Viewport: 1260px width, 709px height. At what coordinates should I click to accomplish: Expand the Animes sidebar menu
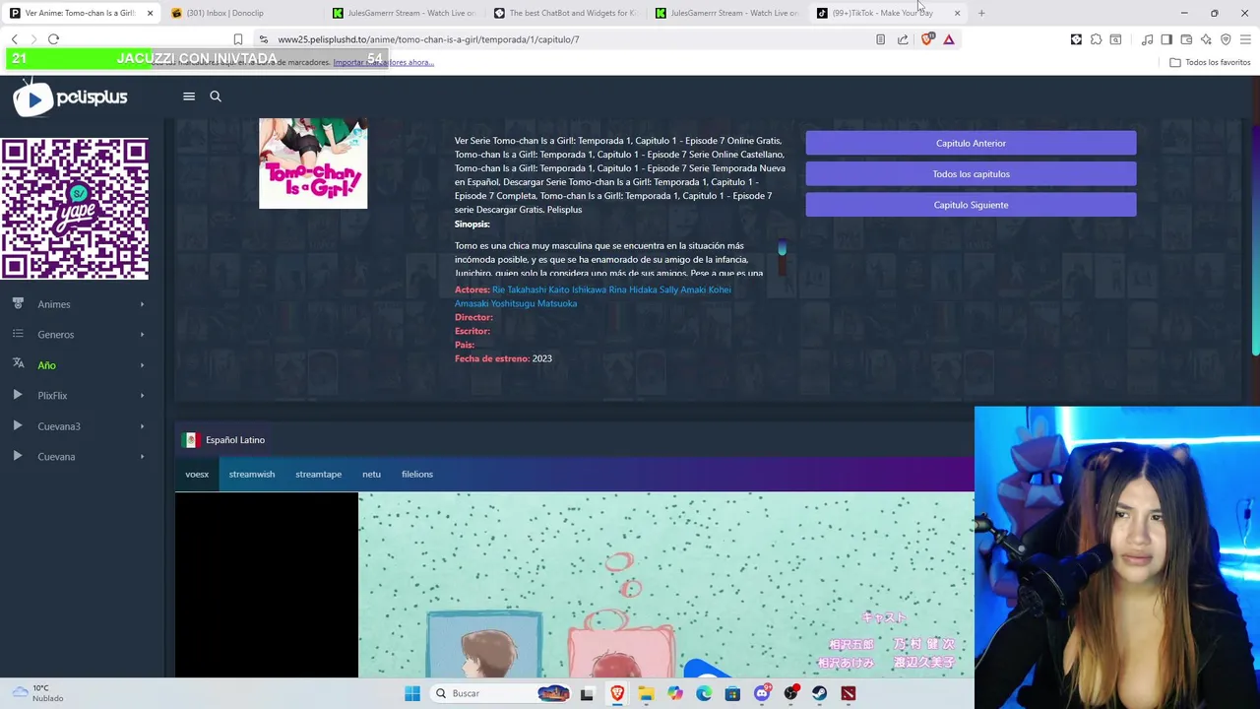[81, 304]
